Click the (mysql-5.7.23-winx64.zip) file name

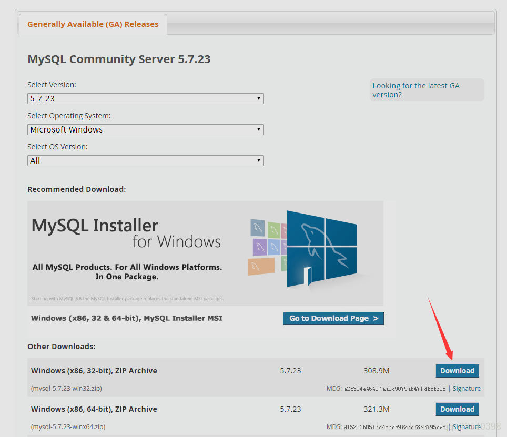click(68, 427)
